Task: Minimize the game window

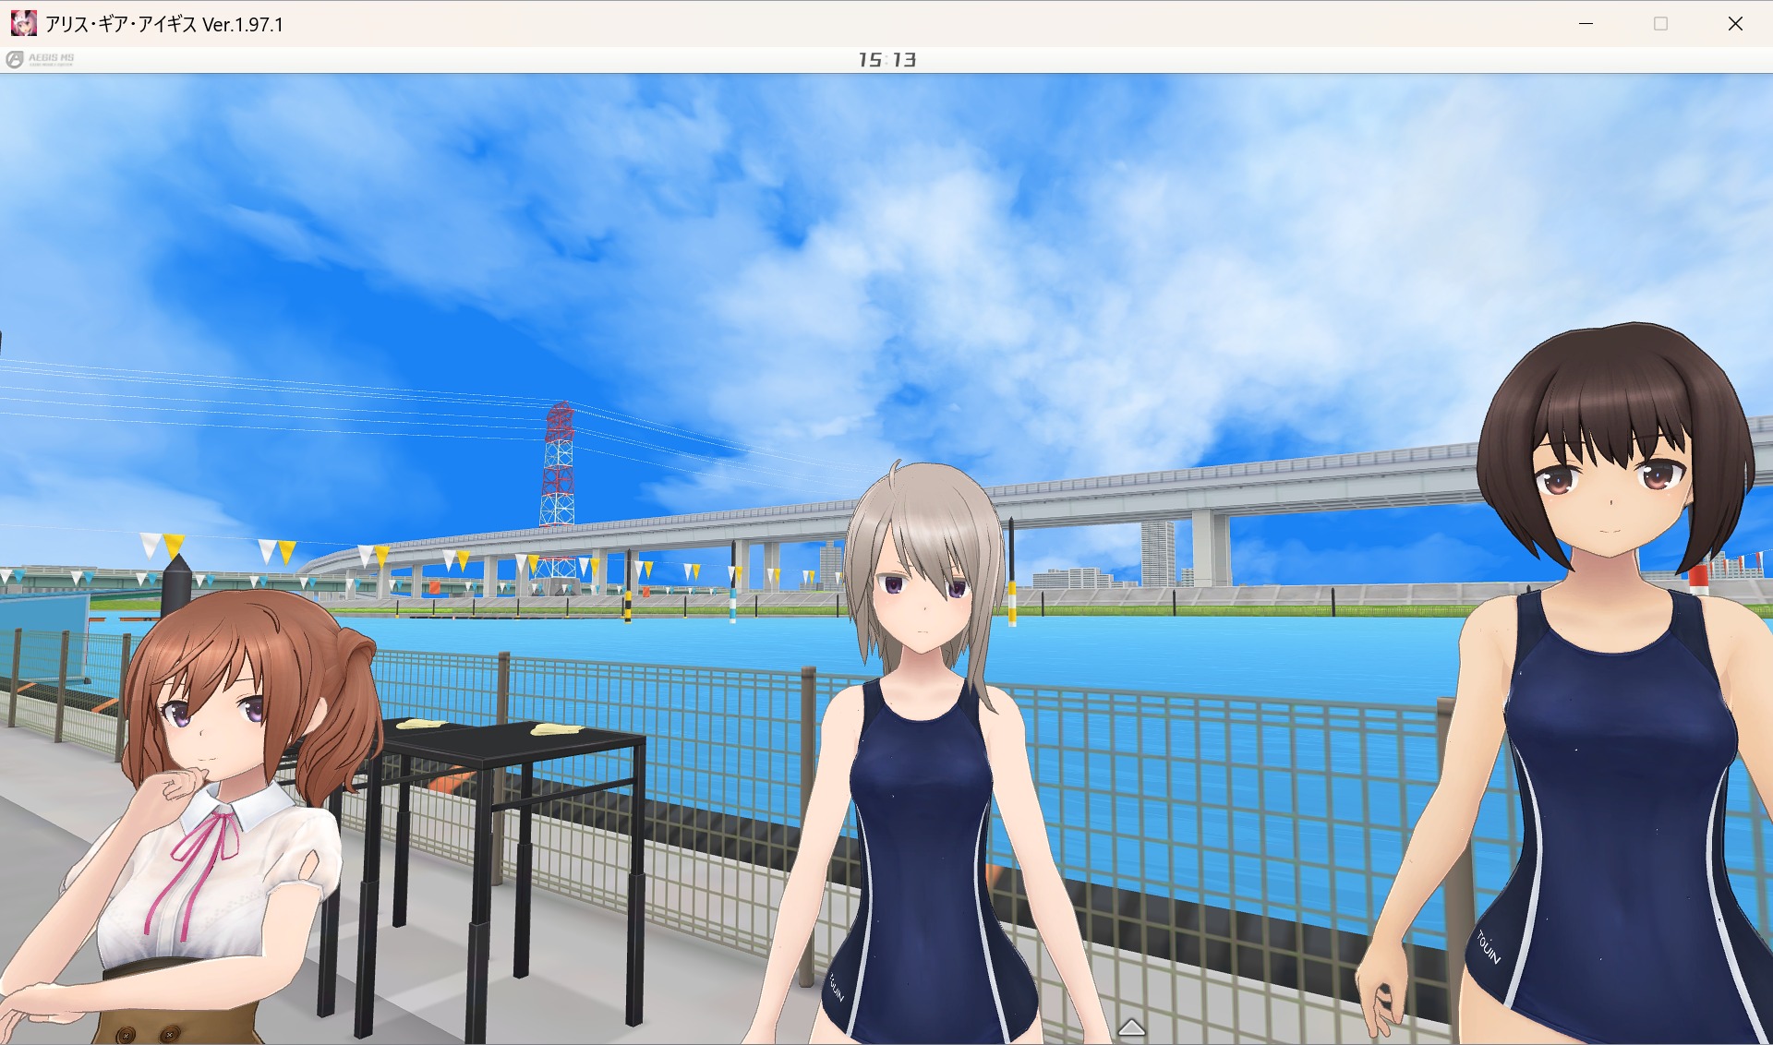Action: point(1586,24)
